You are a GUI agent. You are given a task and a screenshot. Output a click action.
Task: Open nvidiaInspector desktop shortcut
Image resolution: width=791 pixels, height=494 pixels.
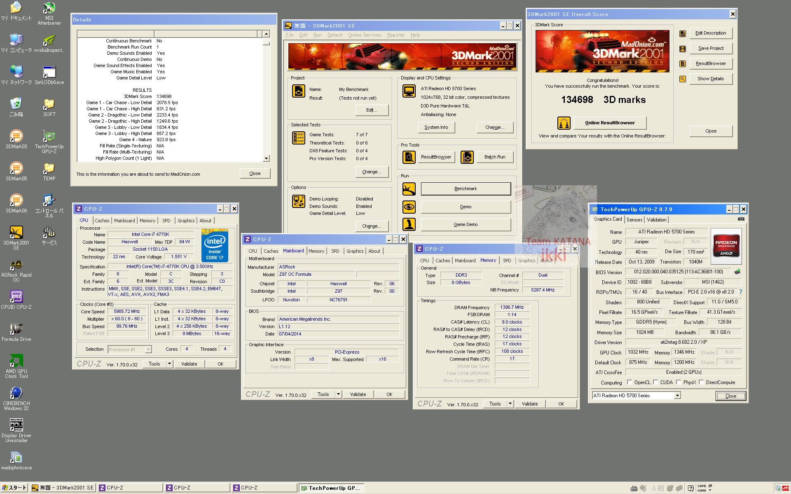(49, 43)
